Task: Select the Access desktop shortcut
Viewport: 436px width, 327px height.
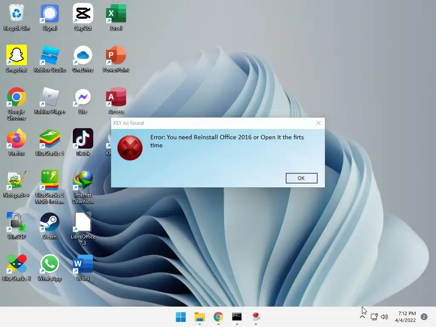Action: [x=116, y=100]
